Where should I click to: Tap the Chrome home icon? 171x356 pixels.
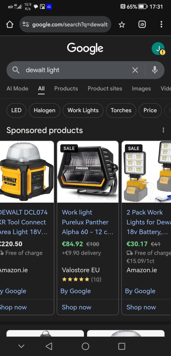point(9,25)
